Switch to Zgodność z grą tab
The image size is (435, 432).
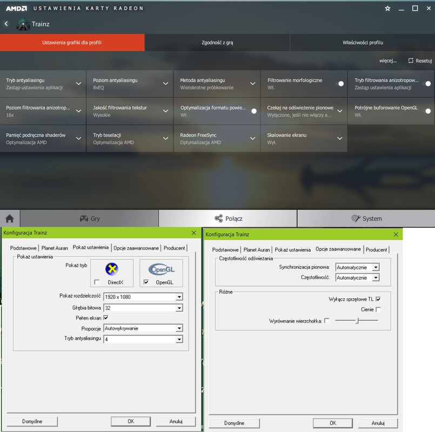[x=217, y=43]
